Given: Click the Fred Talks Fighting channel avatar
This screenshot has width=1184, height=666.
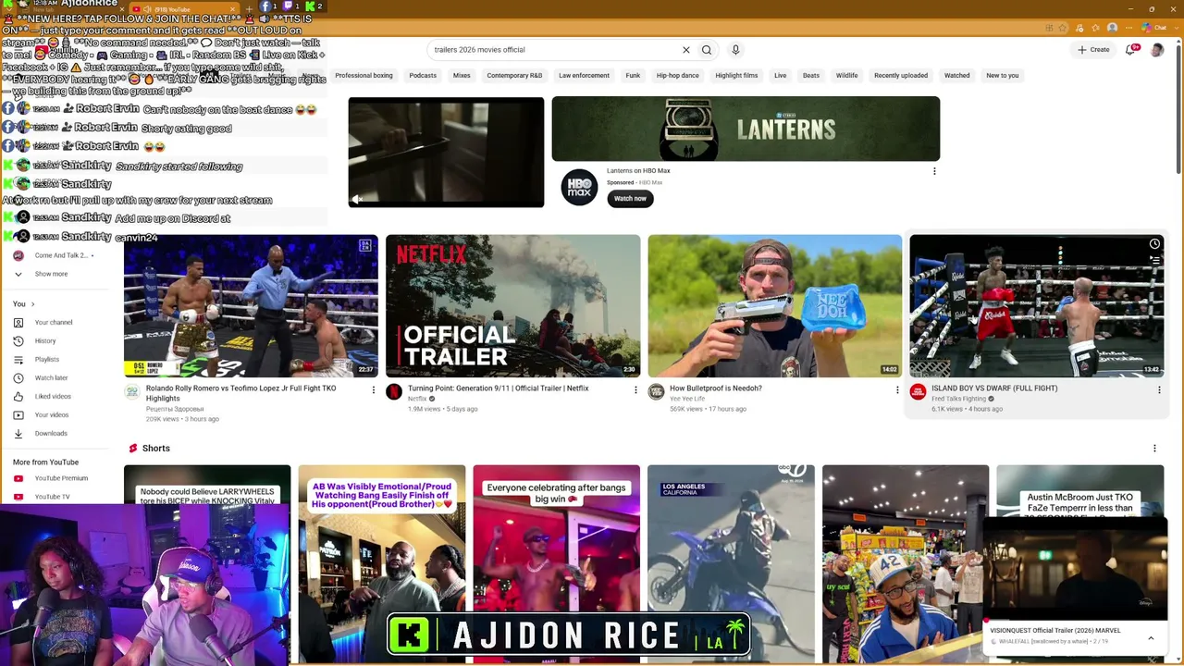Looking at the screenshot, I should tap(918, 392).
